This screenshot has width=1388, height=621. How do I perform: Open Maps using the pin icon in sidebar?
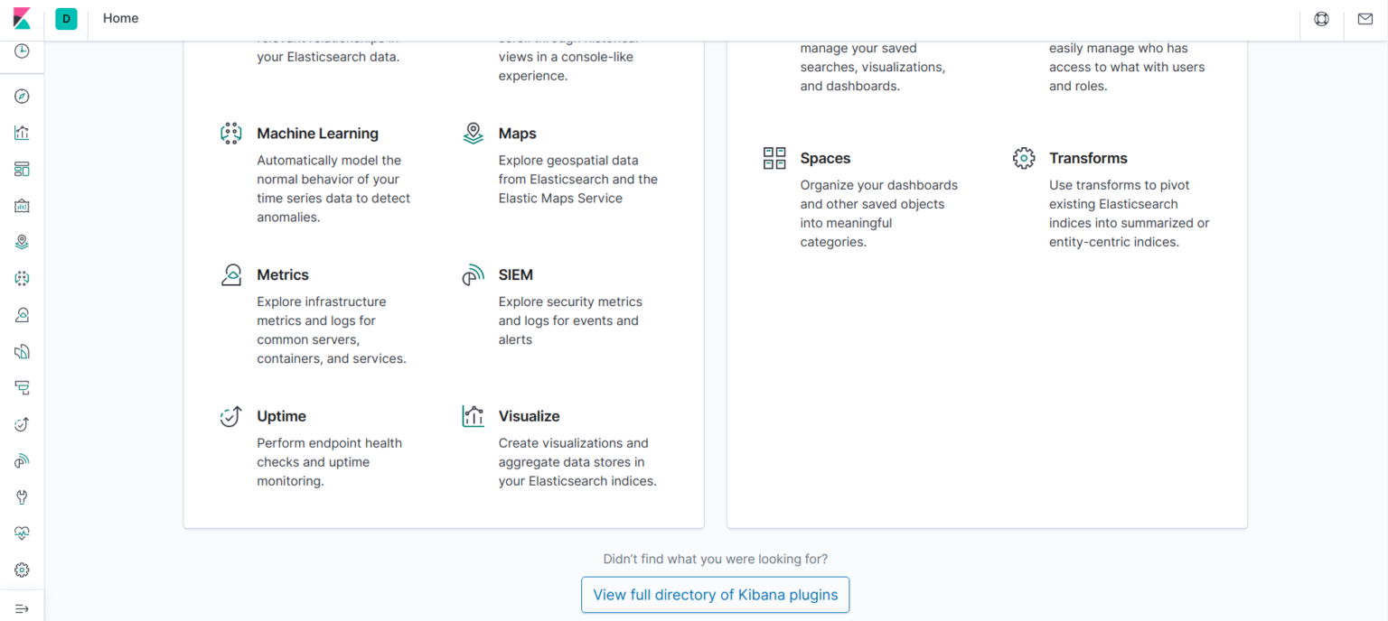pyautogui.click(x=22, y=241)
